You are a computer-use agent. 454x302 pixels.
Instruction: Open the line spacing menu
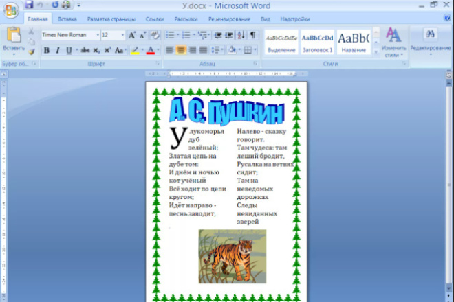(x=217, y=50)
